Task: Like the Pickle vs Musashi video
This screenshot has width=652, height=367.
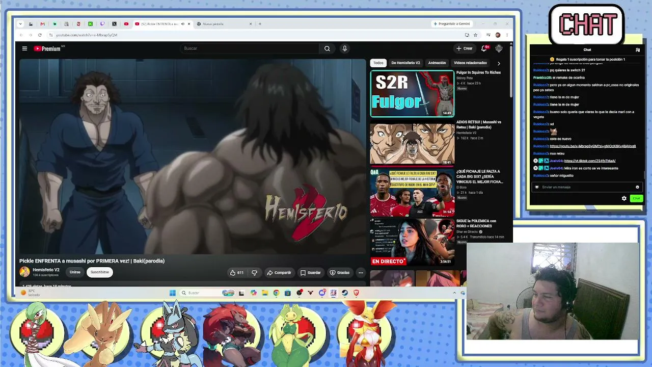Action: click(x=237, y=273)
